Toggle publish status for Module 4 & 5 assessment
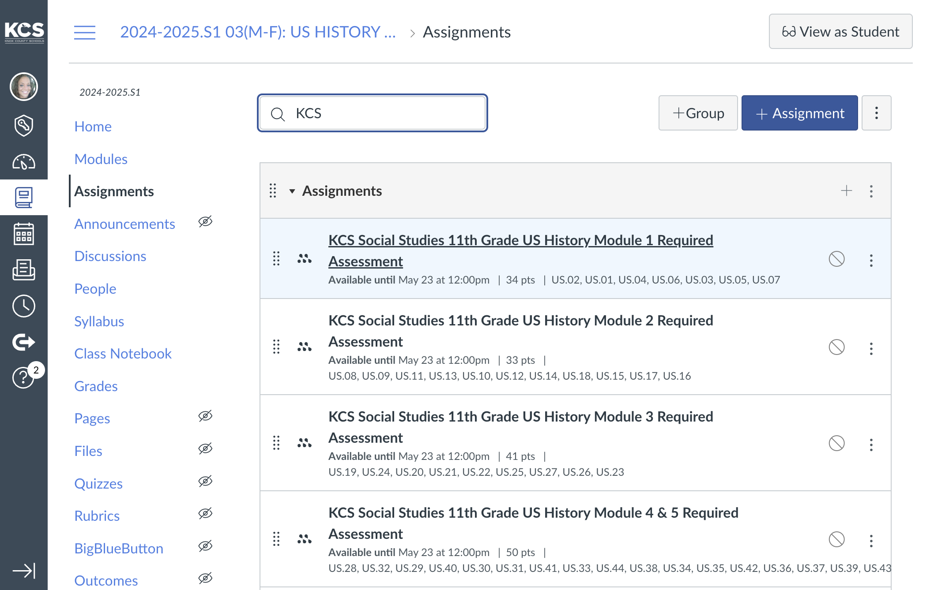 pos(836,539)
